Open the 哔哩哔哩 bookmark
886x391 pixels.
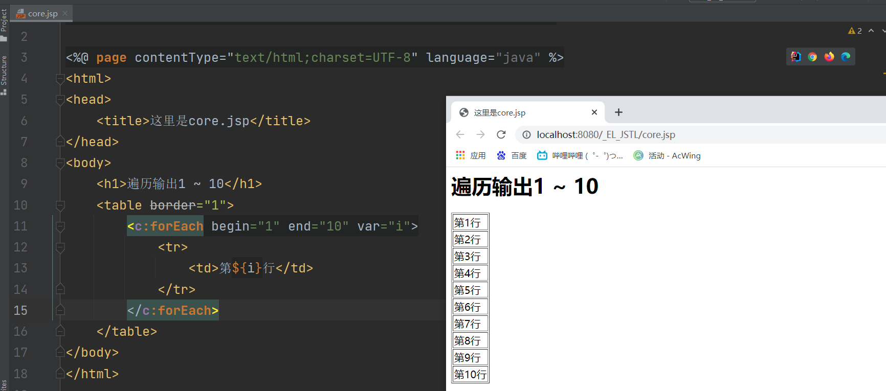[580, 155]
